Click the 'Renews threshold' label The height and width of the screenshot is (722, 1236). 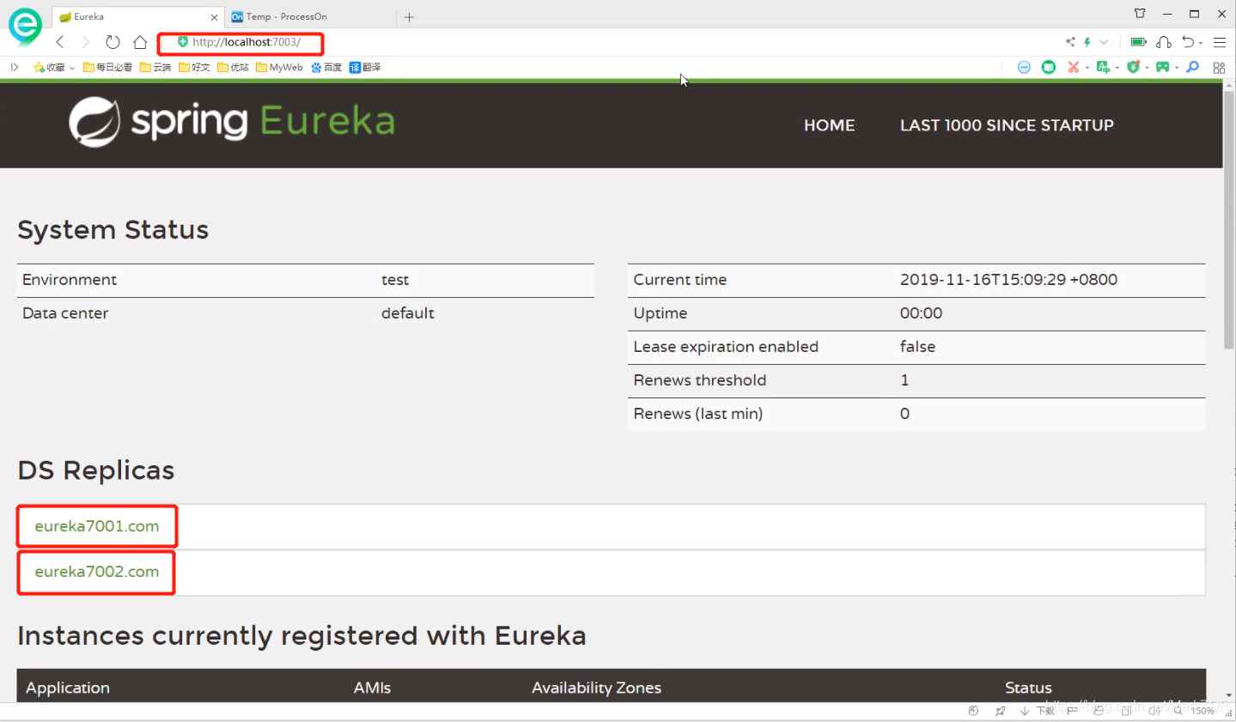pos(700,380)
